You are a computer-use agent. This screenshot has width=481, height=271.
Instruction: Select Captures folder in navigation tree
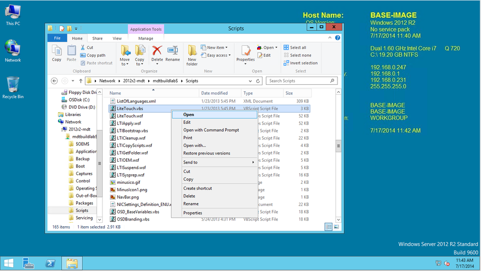pos(84,173)
